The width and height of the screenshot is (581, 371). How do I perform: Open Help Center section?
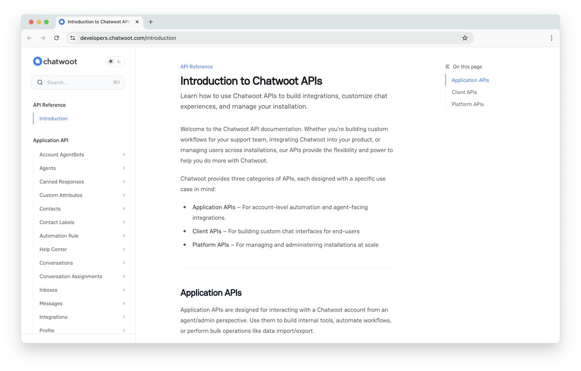pos(53,249)
